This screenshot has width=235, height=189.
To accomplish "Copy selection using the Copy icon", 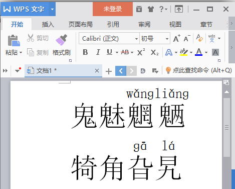I will pos(31,52).
